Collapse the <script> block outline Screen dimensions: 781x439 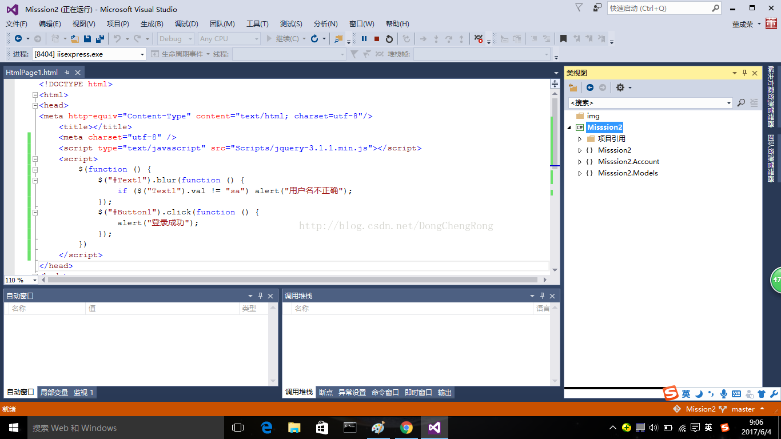[x=35, y=159]
